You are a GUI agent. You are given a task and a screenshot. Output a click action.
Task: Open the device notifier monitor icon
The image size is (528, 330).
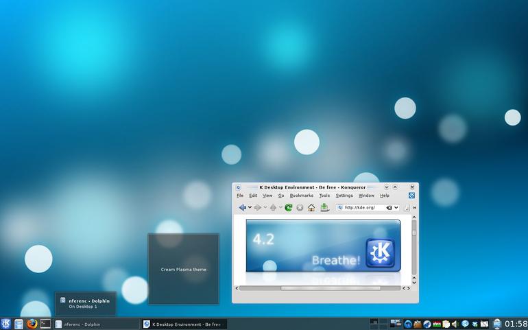click(x=497, y=324)
